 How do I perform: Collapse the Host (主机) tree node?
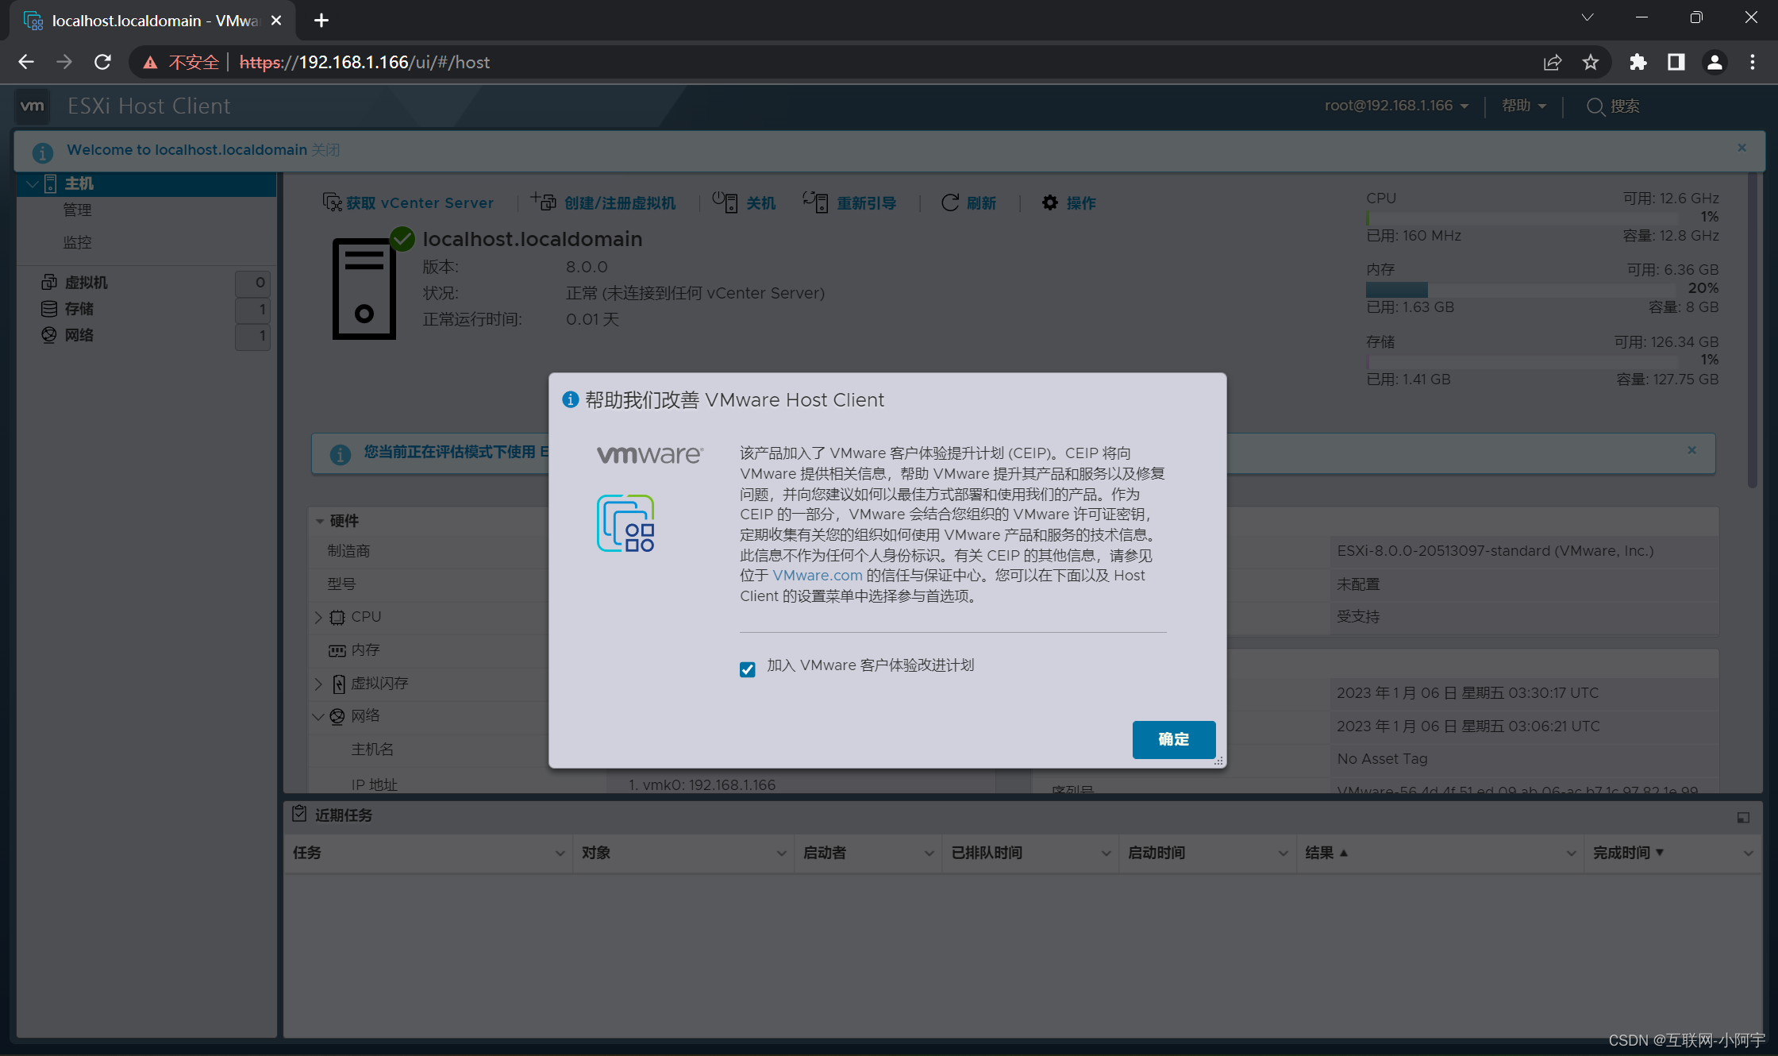(33, 184)
